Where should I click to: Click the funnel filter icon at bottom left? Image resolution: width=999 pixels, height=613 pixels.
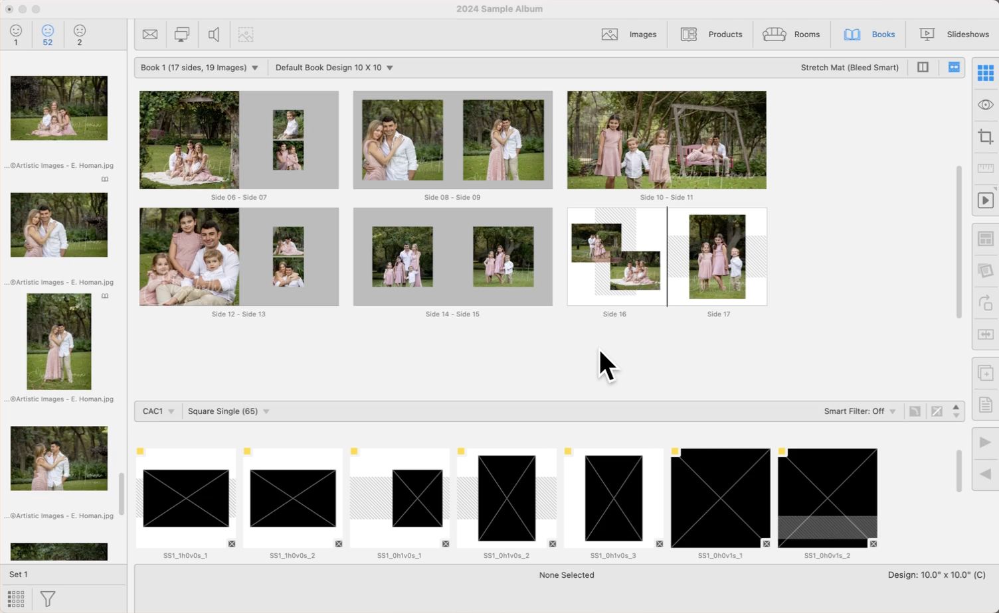[48, 599]
